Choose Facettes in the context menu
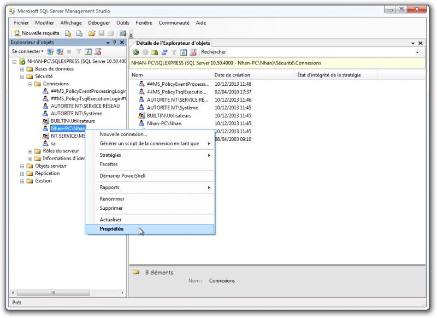 point(150,164)
